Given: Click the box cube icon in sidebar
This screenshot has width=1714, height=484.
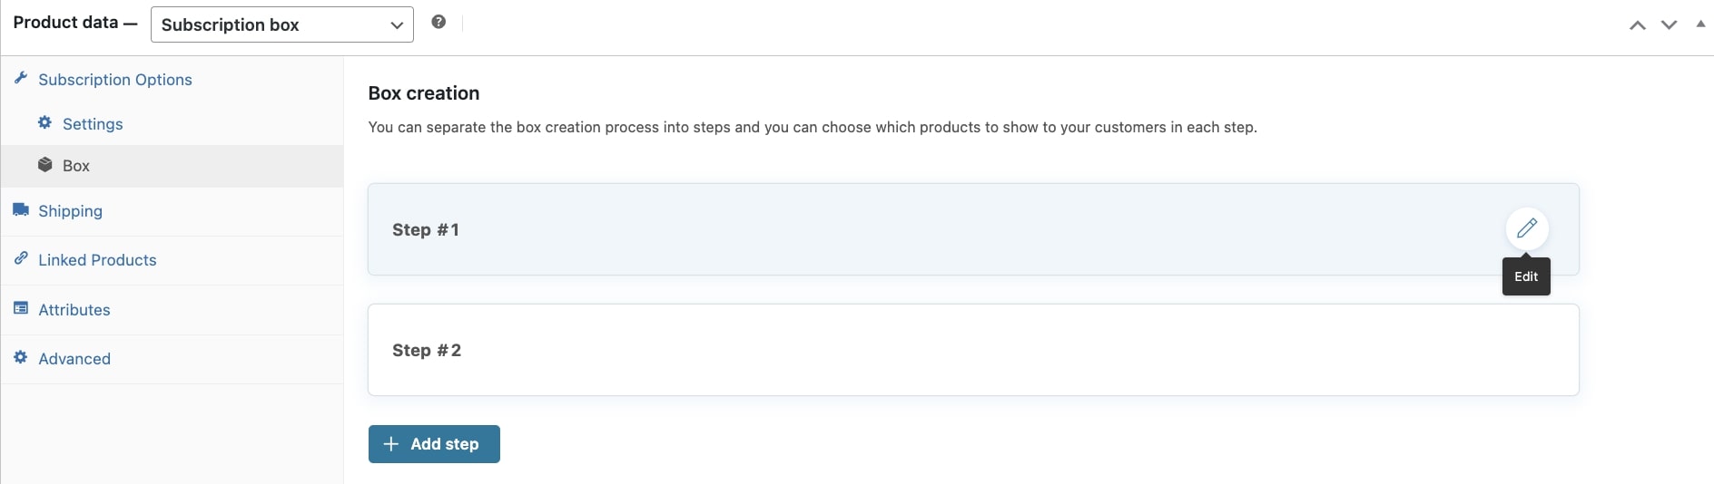Looking at the screenshot, I should point(44,165).
